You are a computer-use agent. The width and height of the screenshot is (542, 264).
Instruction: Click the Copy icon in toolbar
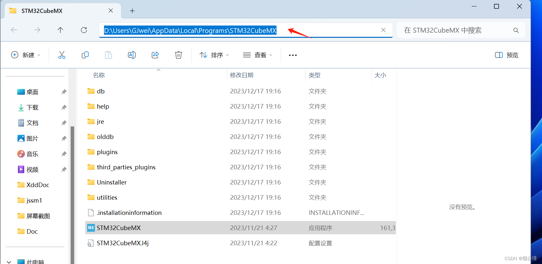(x=85, y=55)
